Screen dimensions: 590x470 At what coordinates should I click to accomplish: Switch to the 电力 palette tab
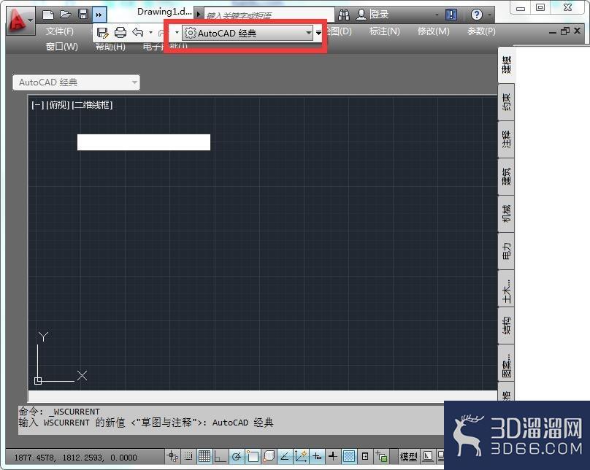click(507, 251)
